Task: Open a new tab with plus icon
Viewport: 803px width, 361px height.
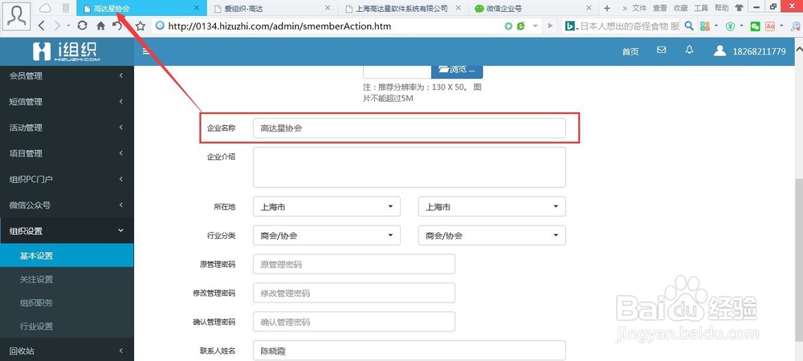Action: (x=607, y=8)
